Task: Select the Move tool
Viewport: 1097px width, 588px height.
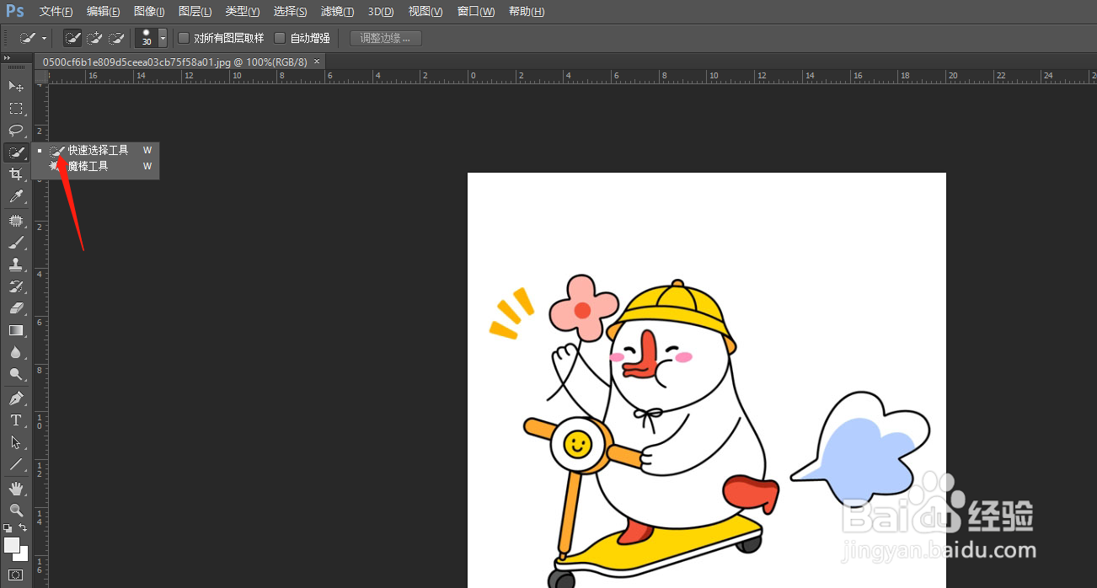Action: (16, 86)
